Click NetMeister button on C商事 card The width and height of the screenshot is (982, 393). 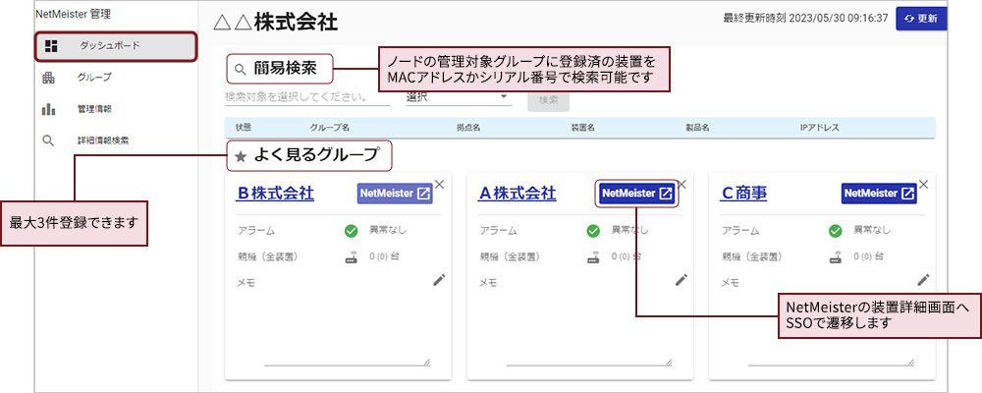tap(879, 194)
